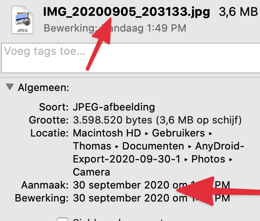Collapse the Algemeen section triangle

pyautogui.click(x=10, y=87)
